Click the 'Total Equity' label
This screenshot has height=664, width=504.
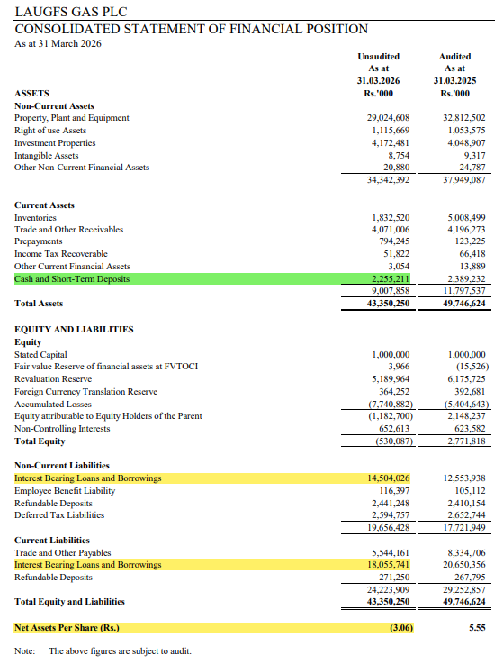click(x=40, y=441)
